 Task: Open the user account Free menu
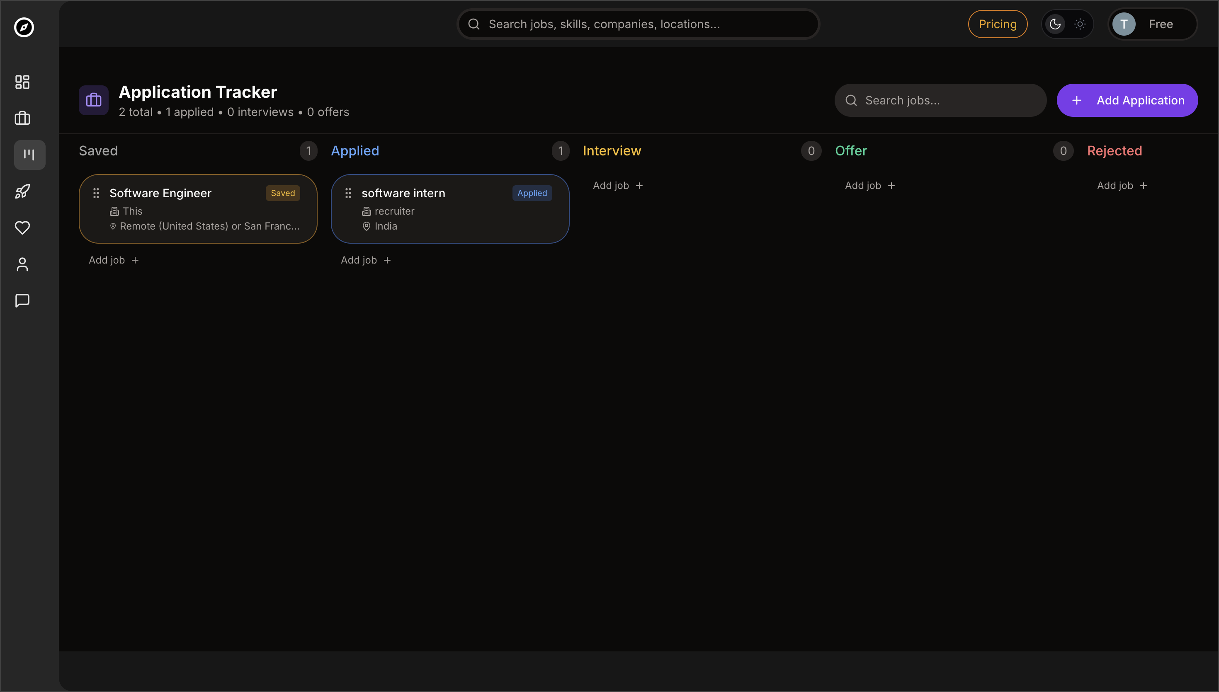pyautogui.click(x=1152, y=24)
